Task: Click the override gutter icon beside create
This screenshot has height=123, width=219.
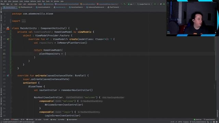Action: point(8,39)
